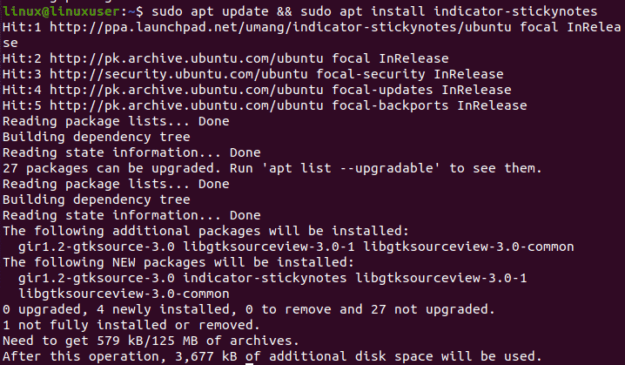Click the first 'Building dependency tree' line
This screenshot has height=365, width=625.
tap(97, 137)
